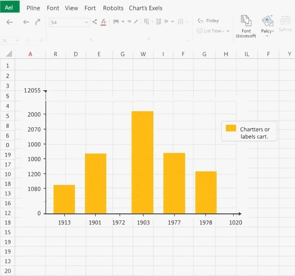Click the Piidey button
The image size is (295, 276).
pos(208,21)
